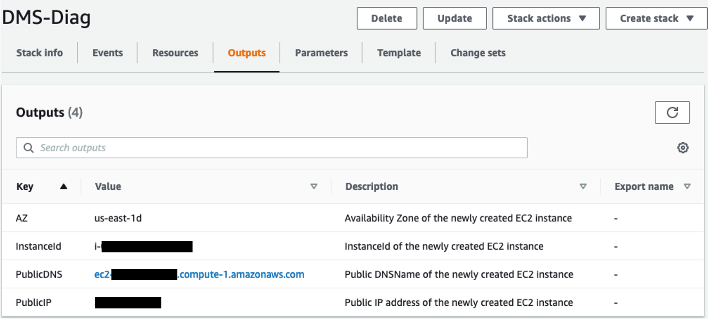The width and height of the screenshot is (708, 319).
Task: Sort by Description column arrow
Action: tap(583, 187)
